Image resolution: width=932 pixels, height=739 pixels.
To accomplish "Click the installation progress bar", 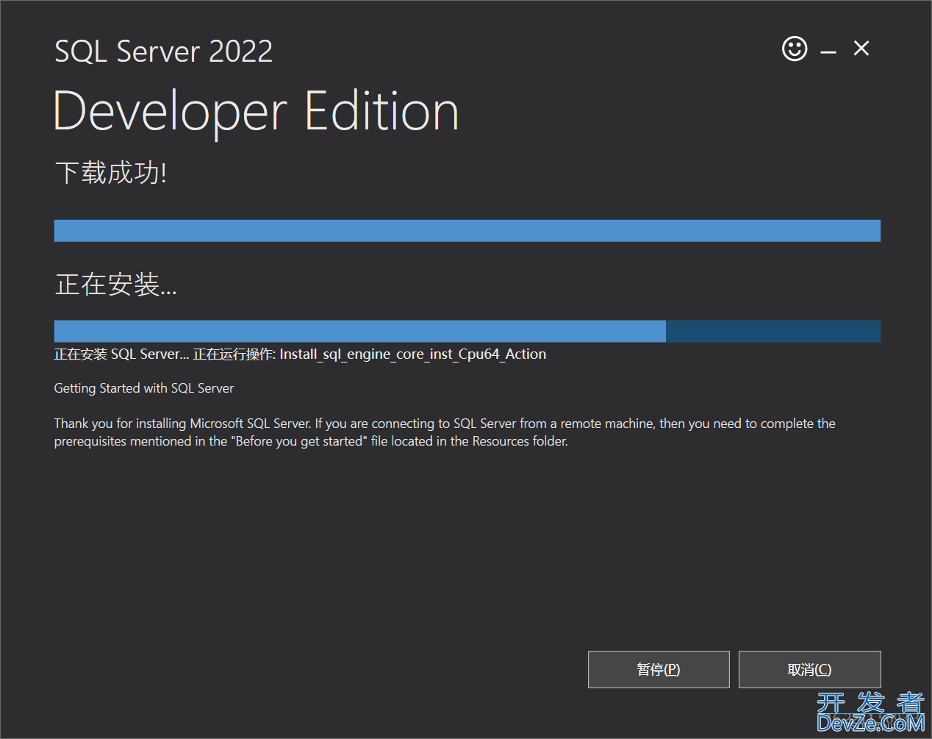I will click(x=467, y=331).
